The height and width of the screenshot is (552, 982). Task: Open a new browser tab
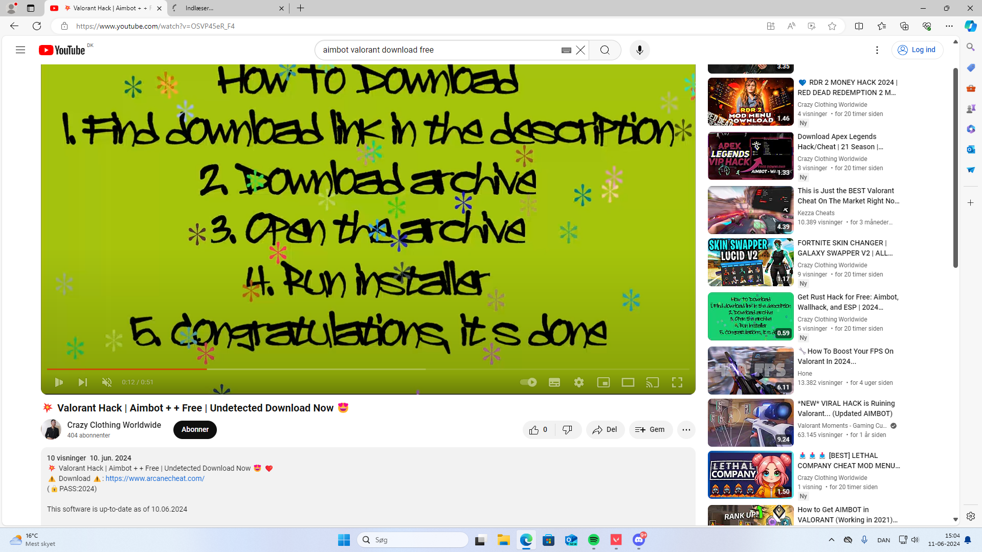point(301,8)
